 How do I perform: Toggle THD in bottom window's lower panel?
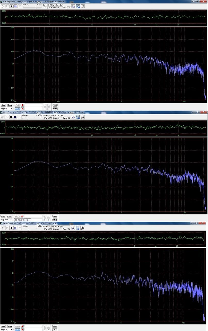[55, 326]
